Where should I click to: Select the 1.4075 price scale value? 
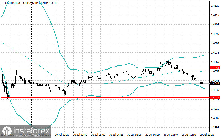coord(215,52)
